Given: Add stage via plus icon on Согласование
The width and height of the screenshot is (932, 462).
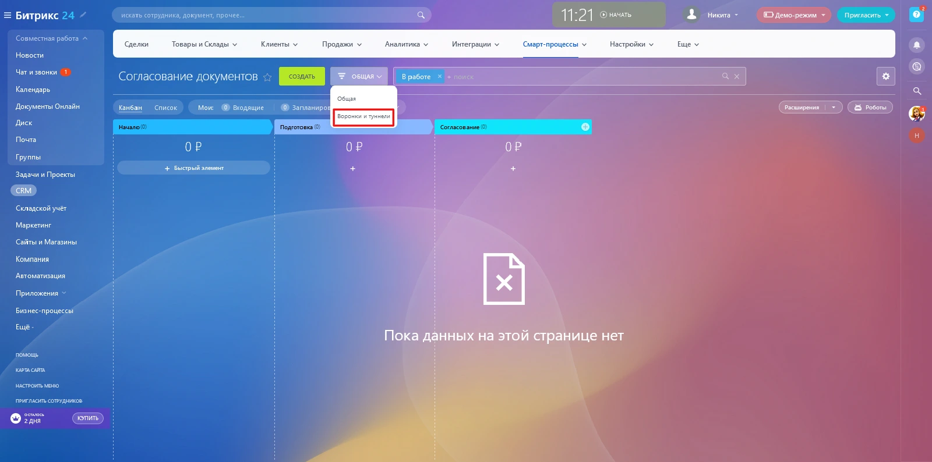Looking at the screenshot, I should click(x=585, y=127).
